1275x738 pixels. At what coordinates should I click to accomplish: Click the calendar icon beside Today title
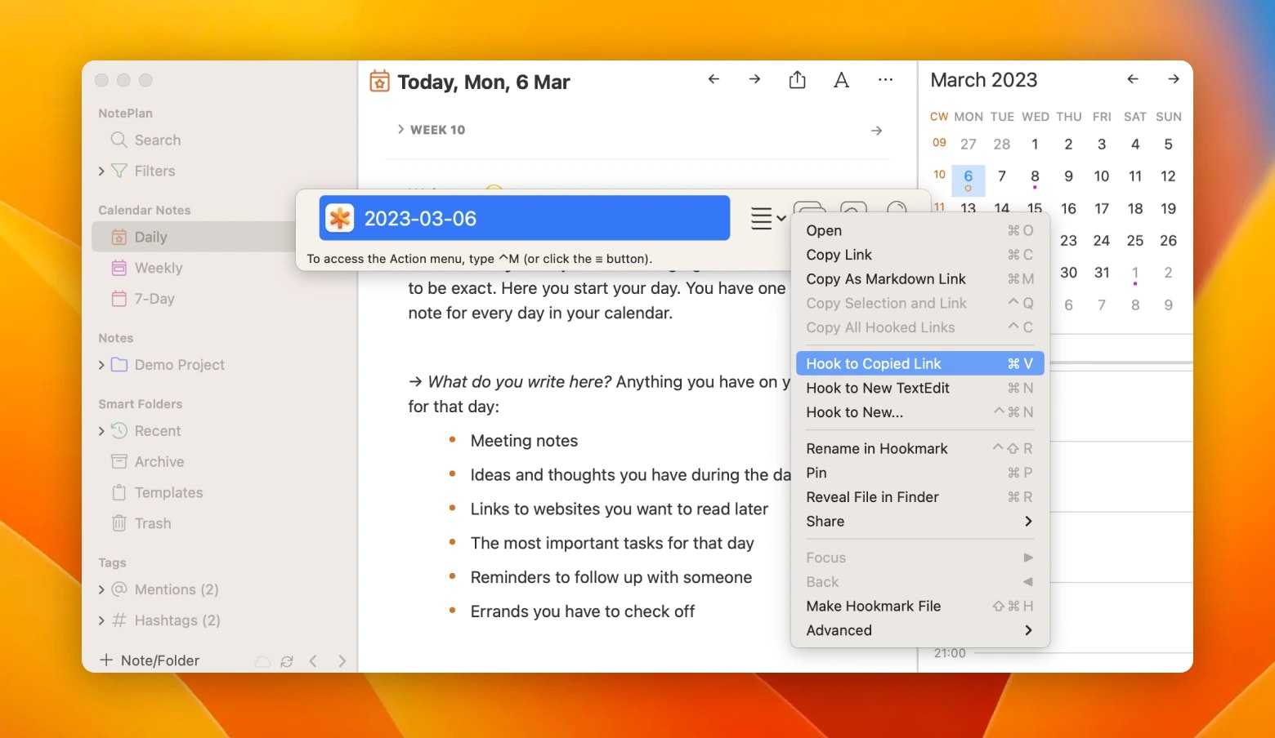click(379, 81)
